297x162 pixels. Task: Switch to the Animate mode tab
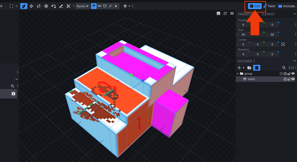286,6
